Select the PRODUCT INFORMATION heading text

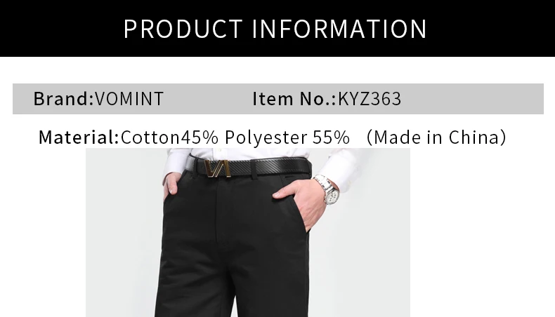click(275, 29)
